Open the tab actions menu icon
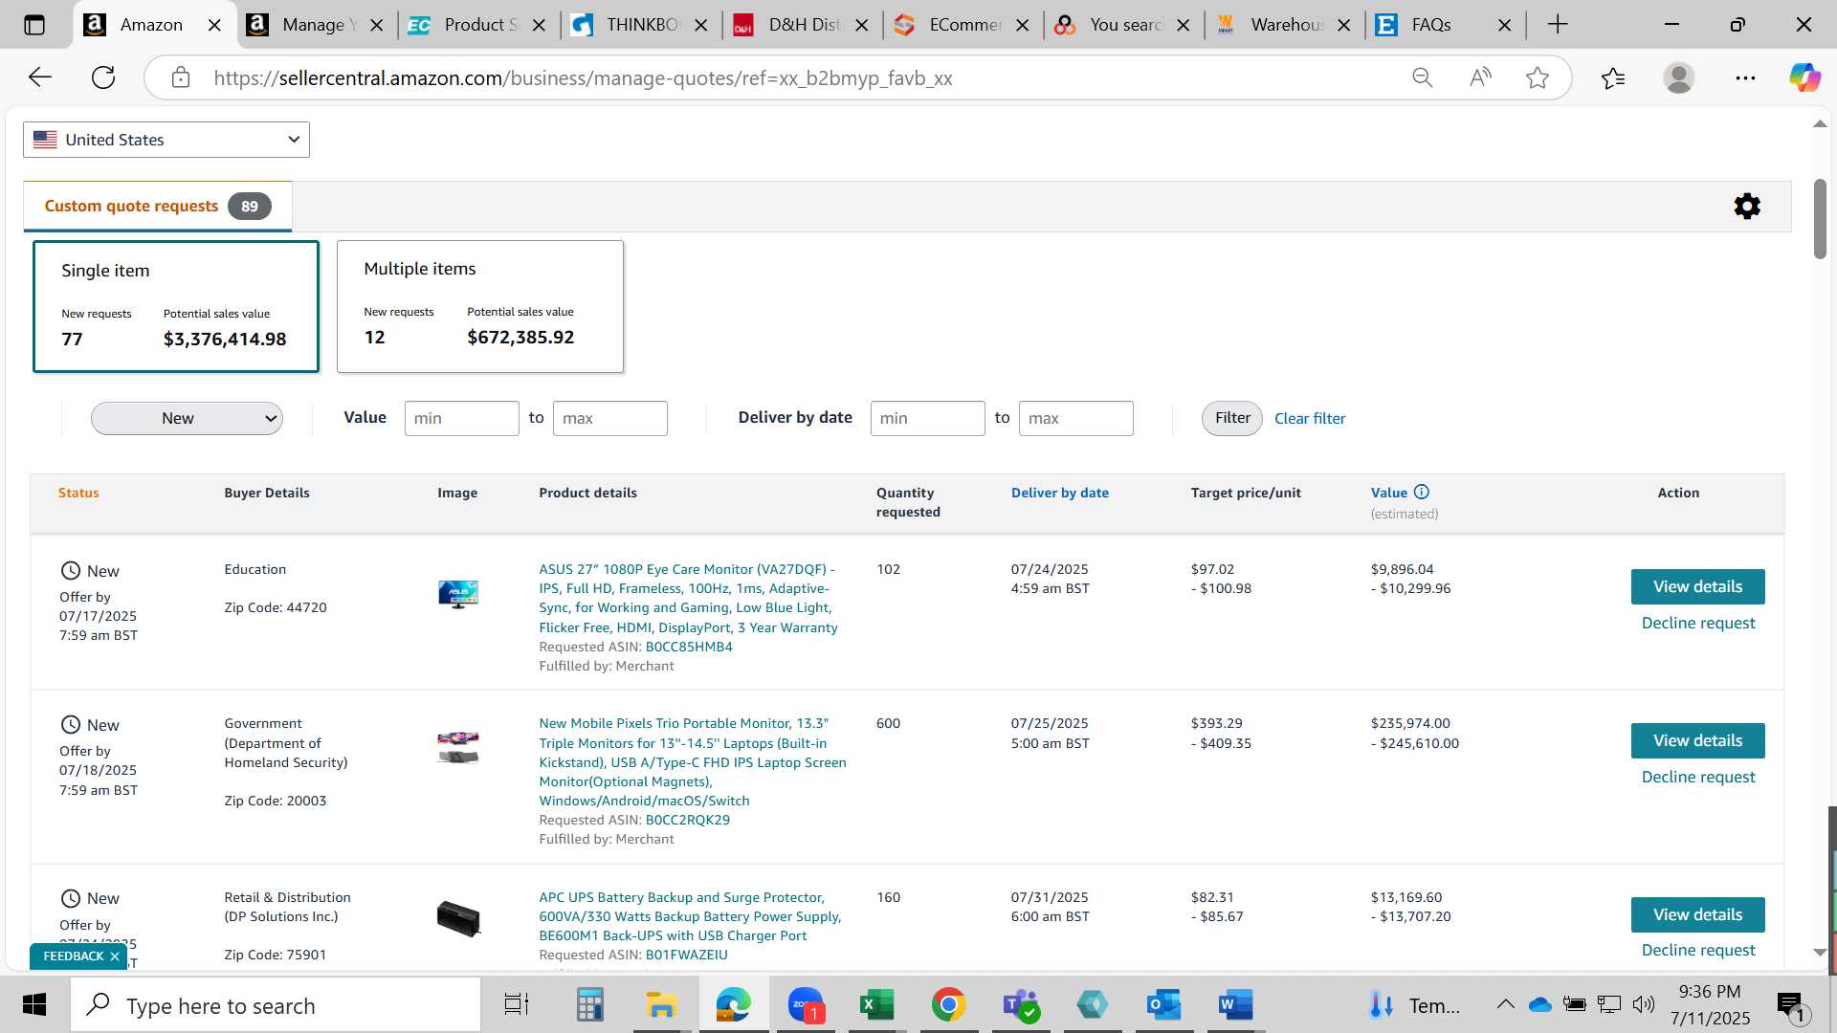The image size is (1837, 1033). pyautogui.click(x=34, y=25)
